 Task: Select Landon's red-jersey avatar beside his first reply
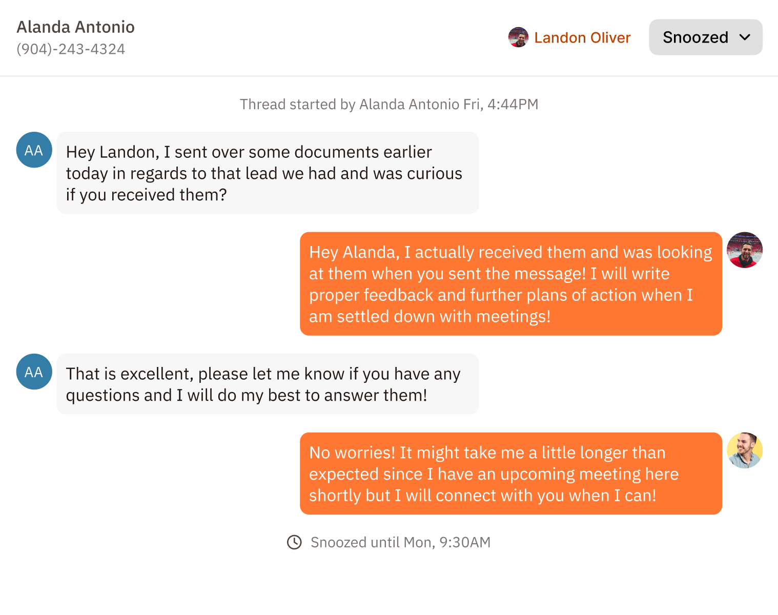click(745, 250)
